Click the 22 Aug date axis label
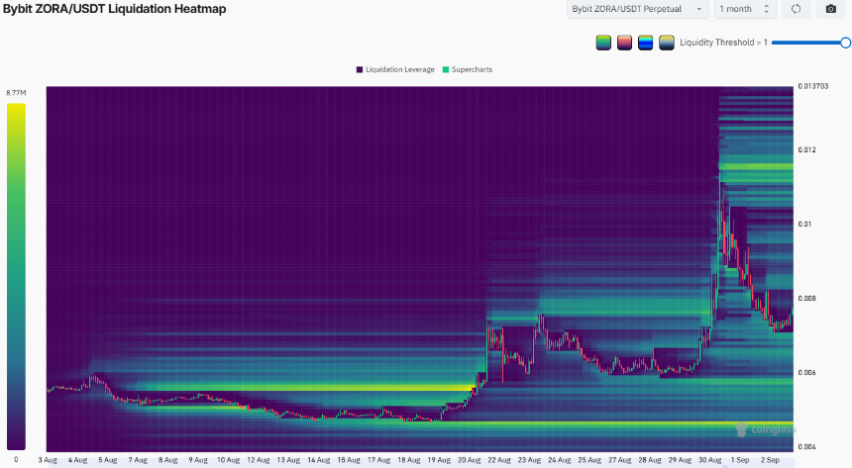 point(498,460)
